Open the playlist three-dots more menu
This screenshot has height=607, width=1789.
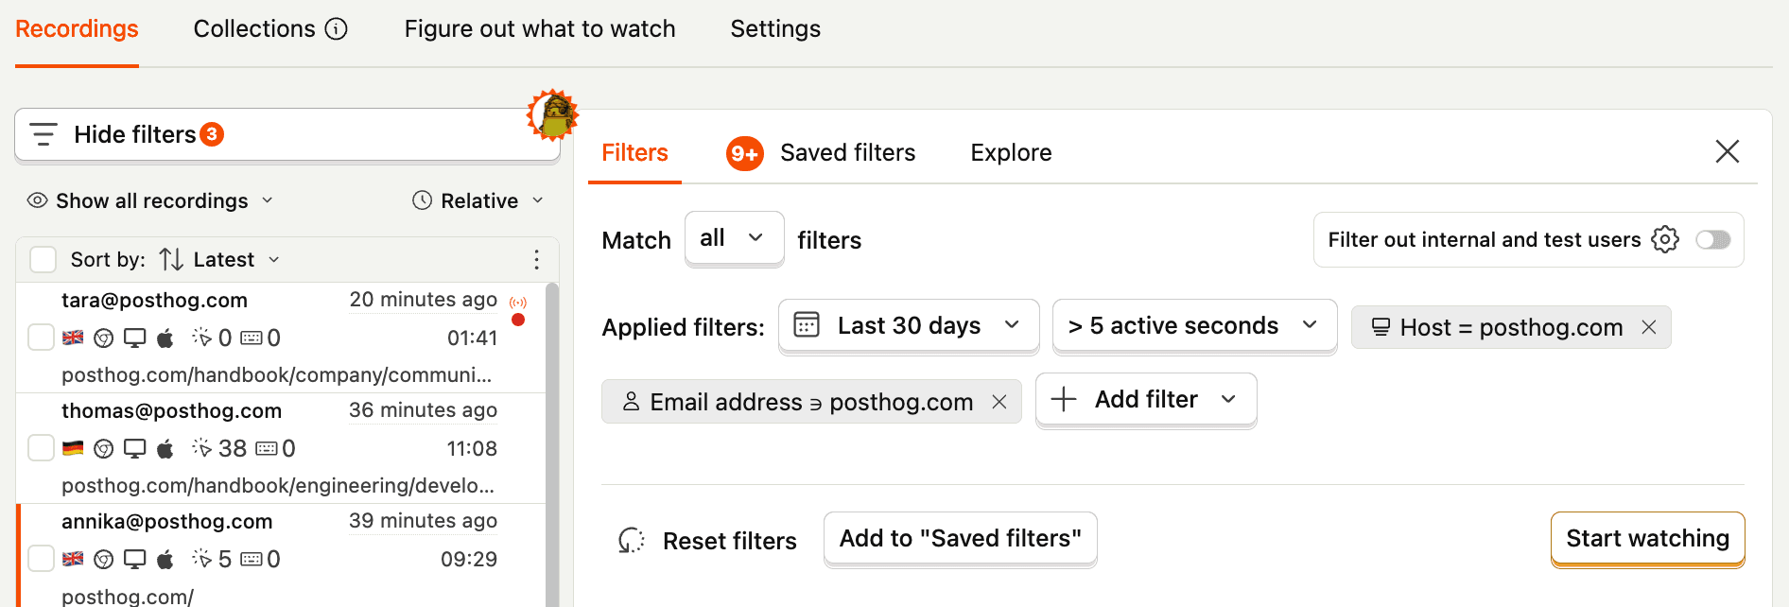[536, 260]
